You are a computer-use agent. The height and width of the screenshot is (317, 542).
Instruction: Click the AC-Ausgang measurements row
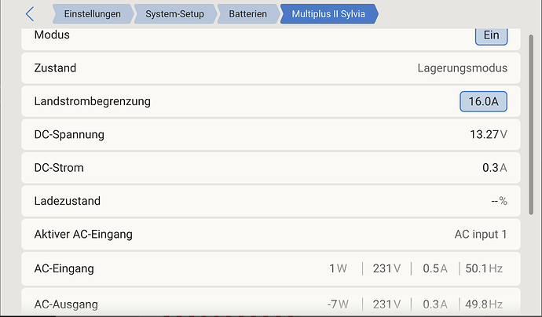tap(270, 304)
